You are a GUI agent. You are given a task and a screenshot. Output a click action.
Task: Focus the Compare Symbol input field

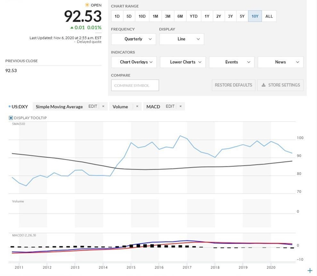pos(135,85)
